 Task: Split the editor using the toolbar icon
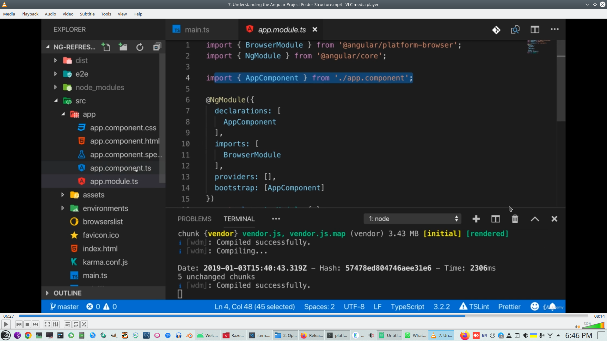pos(535,29)
